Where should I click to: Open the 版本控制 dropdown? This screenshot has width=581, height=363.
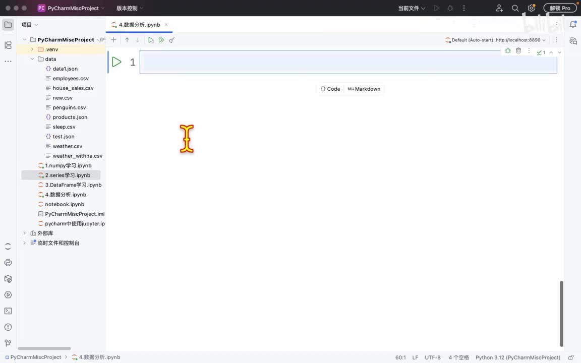point(129,8)
